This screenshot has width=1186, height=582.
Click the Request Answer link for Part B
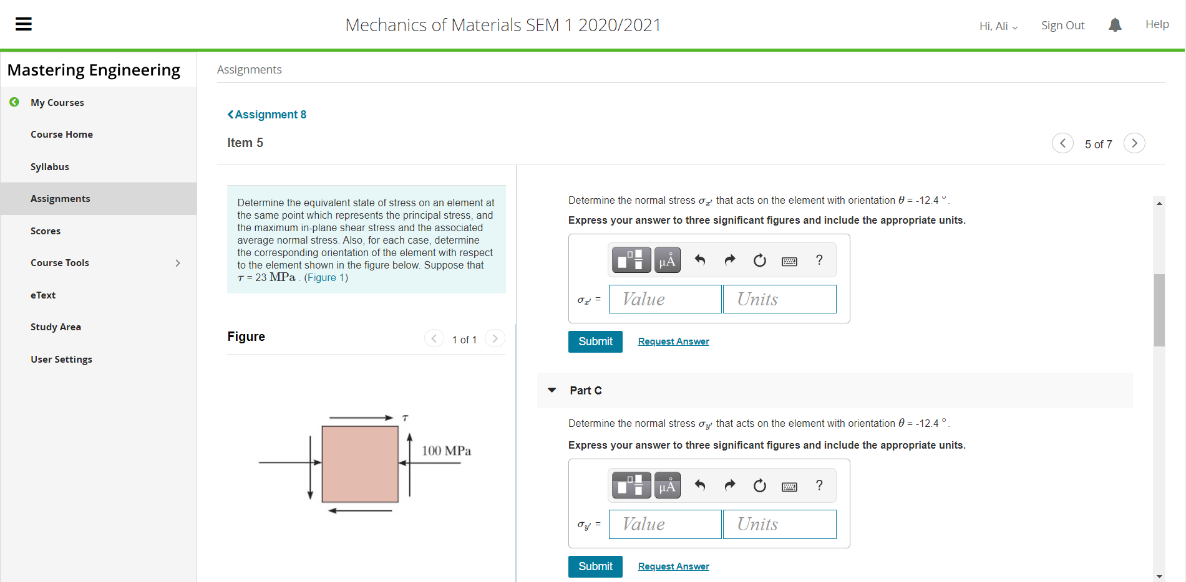[673, 341]
